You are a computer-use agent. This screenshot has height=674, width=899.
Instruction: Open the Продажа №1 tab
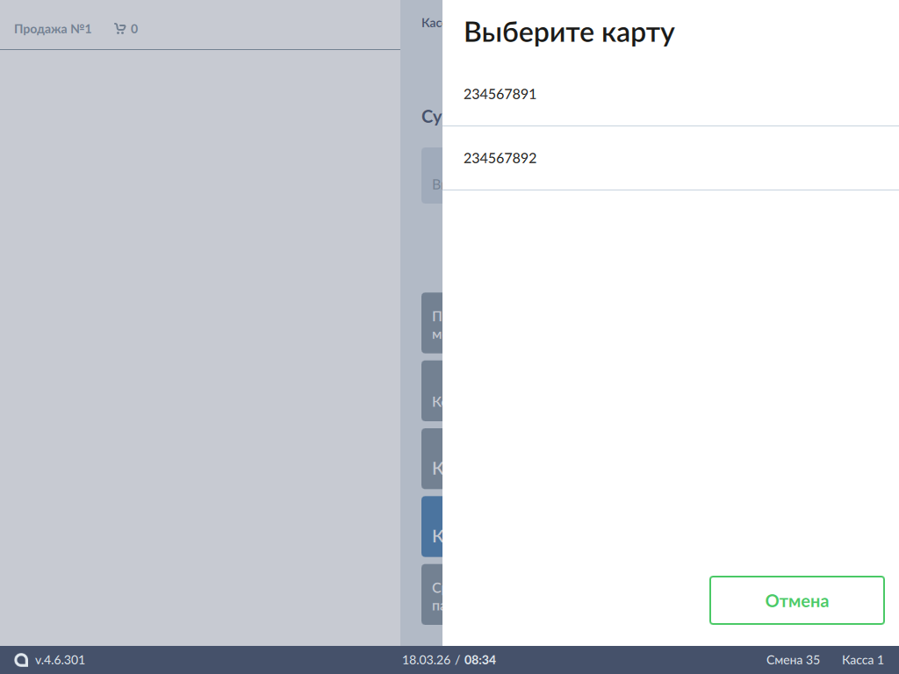click(x=53, y=29)
